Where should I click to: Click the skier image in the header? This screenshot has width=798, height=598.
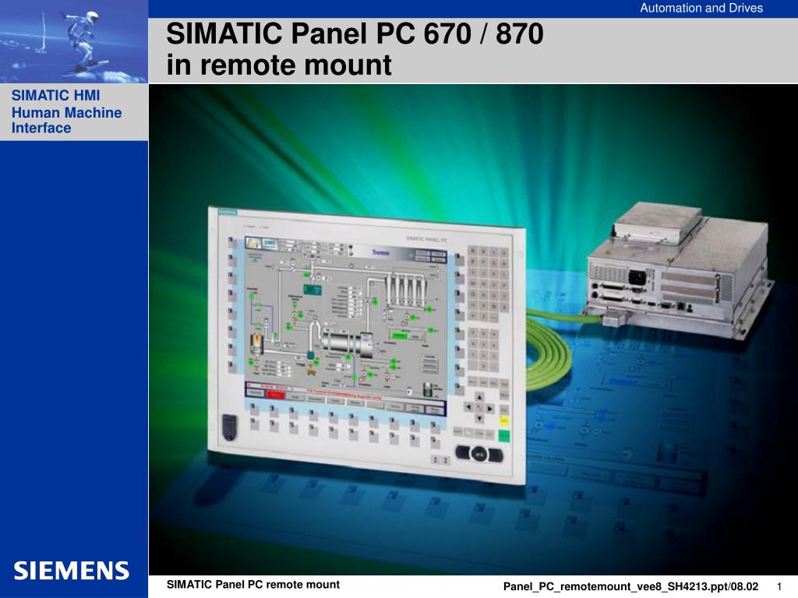point(74,41)
